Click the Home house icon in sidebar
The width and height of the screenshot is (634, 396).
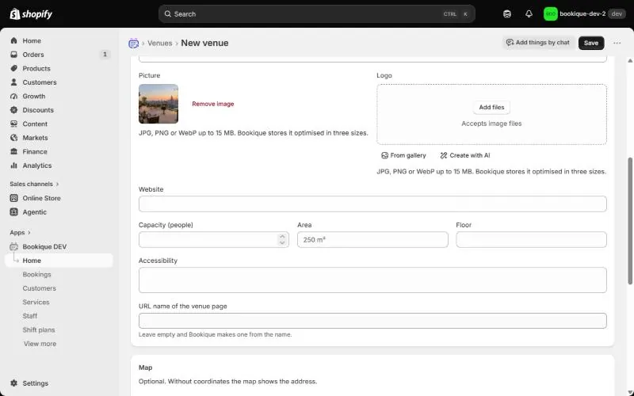pyautogui.click(x=14, y=41)
